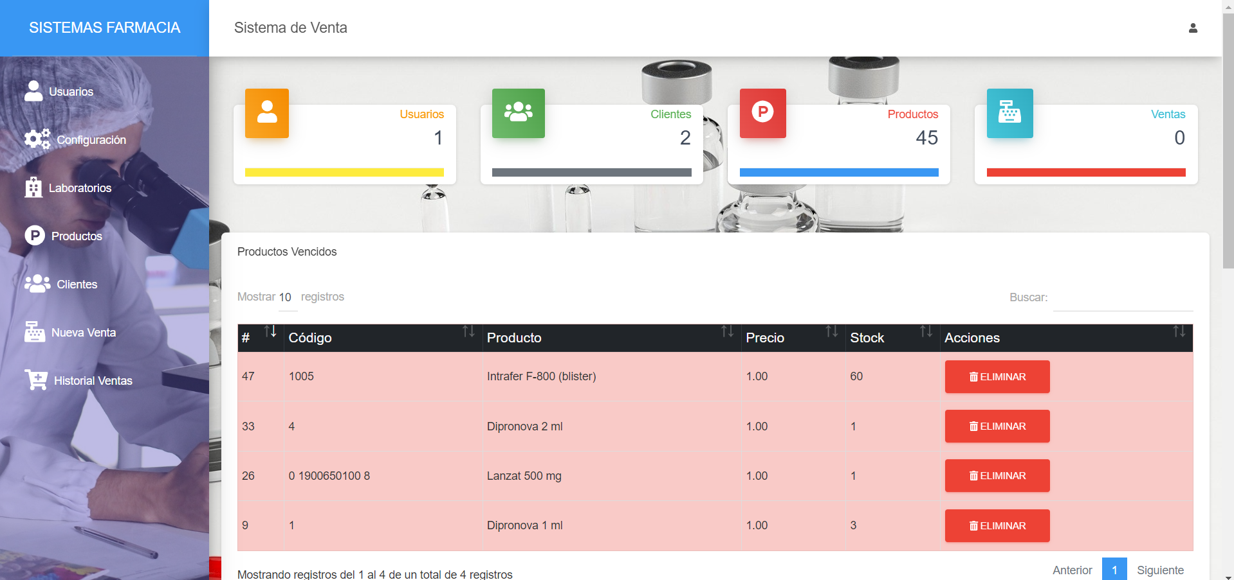1234x580 pixels.
Task: Click the Historial Ventas cart icon
Action: 36,380
